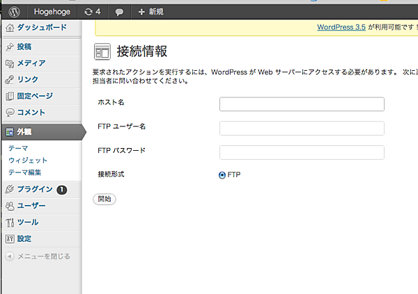Select ウィジェット widgets submenu item

point(28,161)
